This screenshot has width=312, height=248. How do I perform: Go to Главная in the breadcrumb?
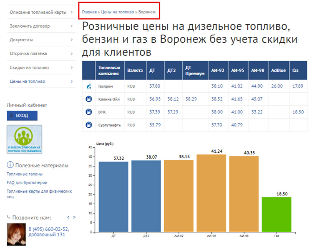click(x=89, y=12)
